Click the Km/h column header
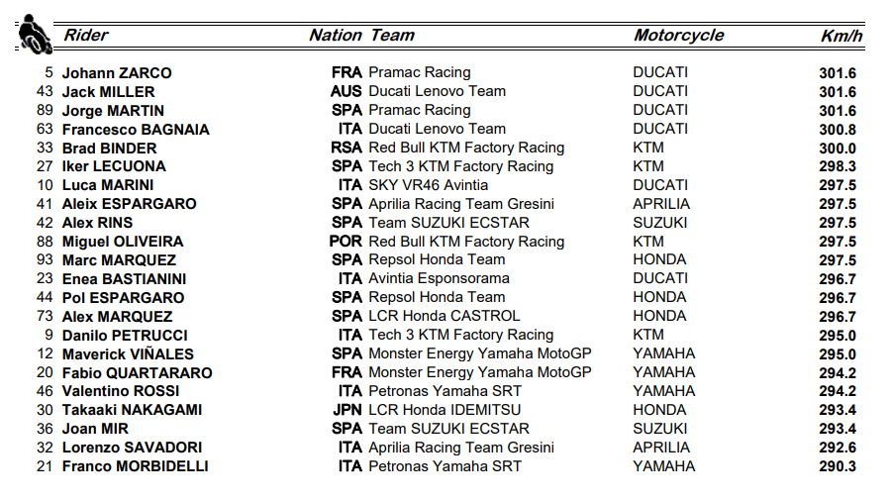The image size is (891, 501). pos(841,37)
